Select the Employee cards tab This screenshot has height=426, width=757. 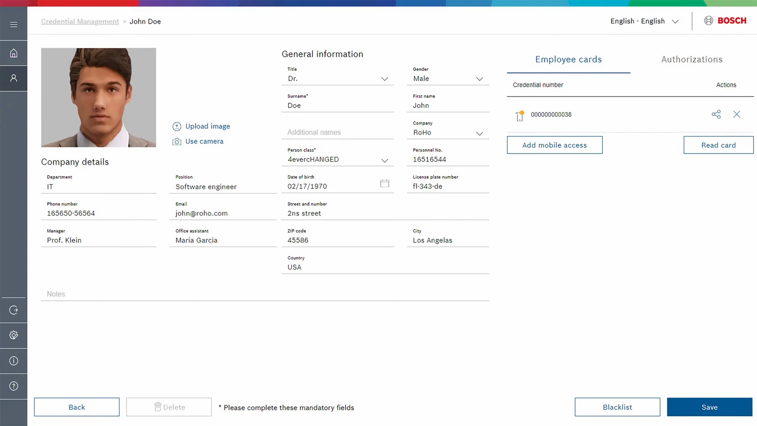(x=569, y=60)
